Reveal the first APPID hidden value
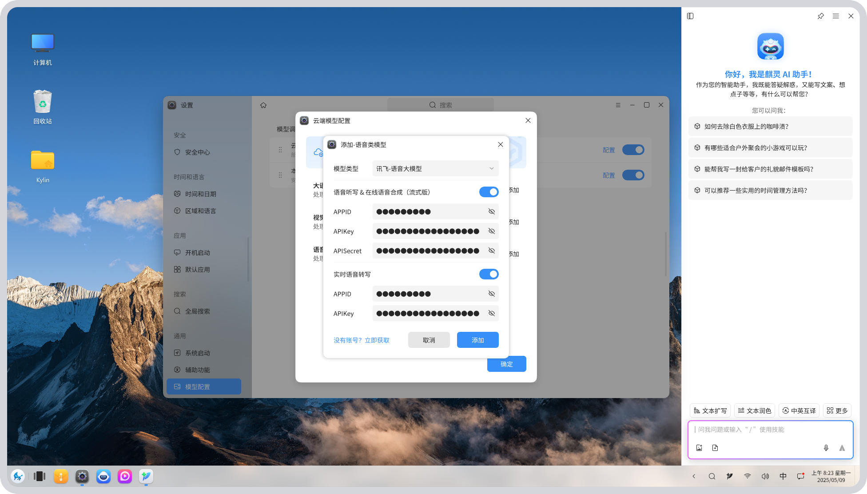This screenshot has height=494, width=867. (x=491, y=211)
